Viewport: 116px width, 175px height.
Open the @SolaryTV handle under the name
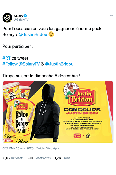(21, 20)
